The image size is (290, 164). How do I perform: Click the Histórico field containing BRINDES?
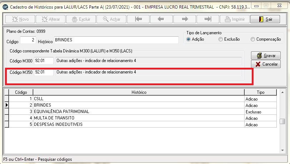click(x=116, y=40)
